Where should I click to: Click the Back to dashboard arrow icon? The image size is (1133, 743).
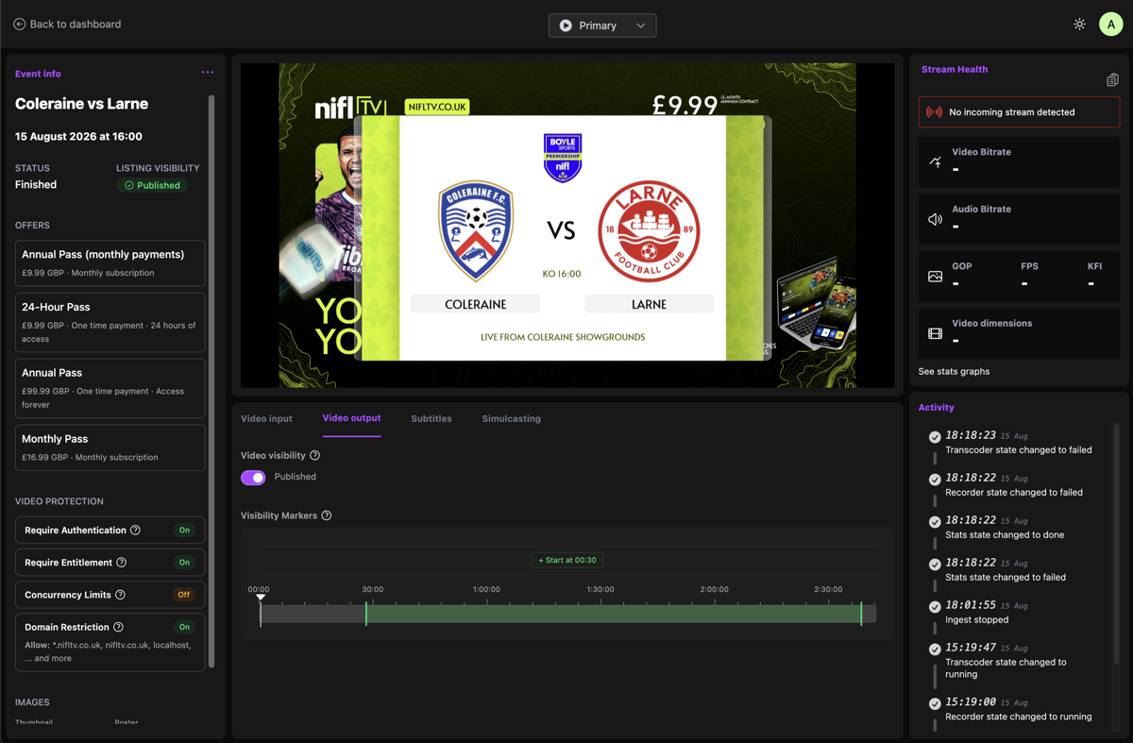(19, 25)
